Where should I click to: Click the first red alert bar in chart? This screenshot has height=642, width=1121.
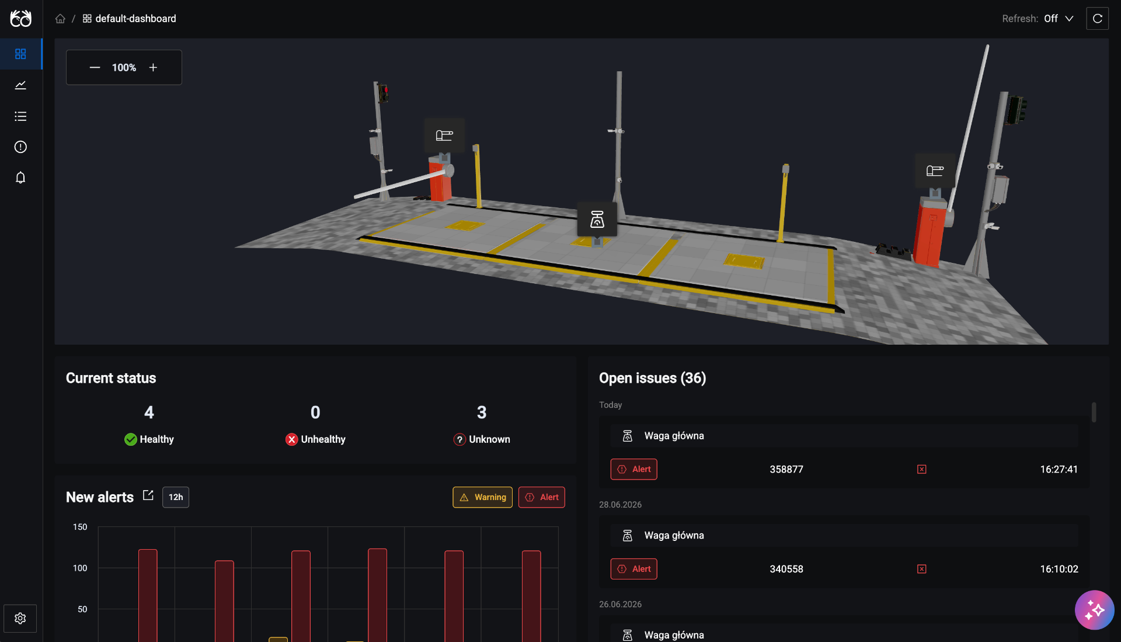click(x=148, y=595)
